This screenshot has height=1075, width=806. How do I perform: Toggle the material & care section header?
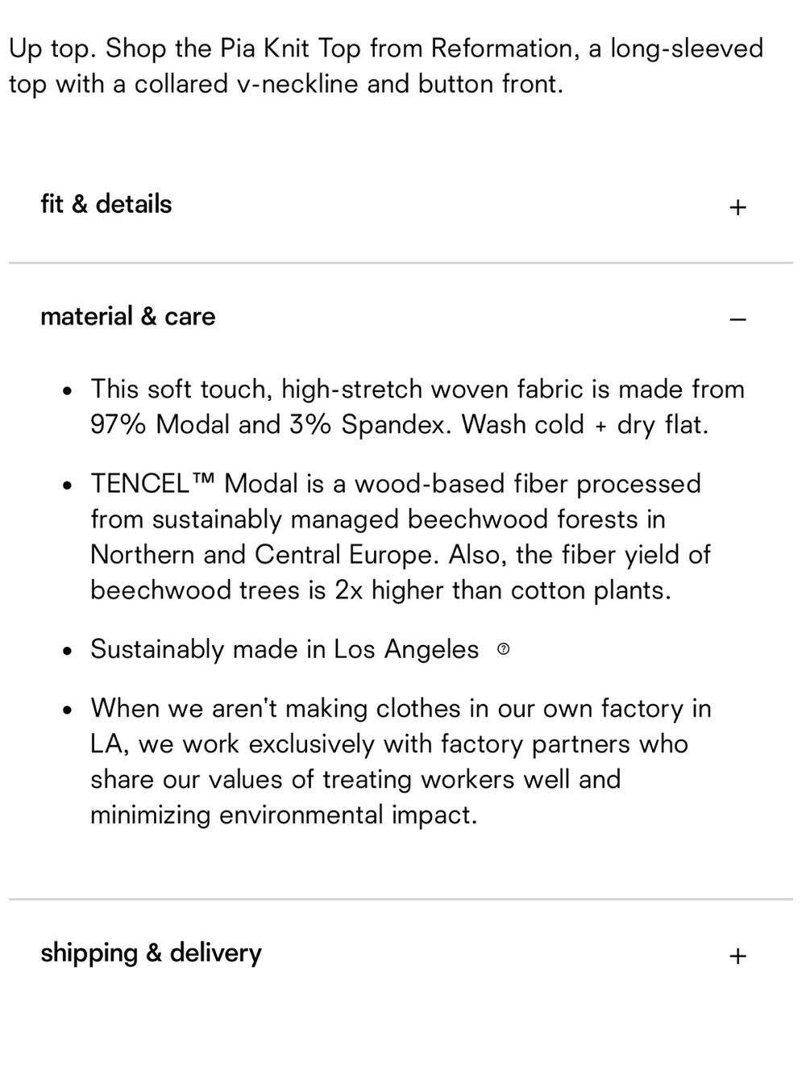click(x=401, y=317)
